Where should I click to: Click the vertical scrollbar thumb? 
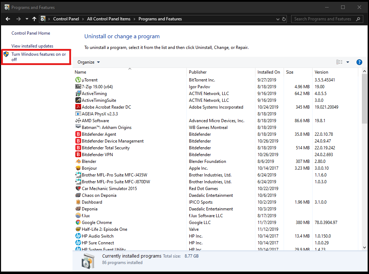(x=364, y=98)
